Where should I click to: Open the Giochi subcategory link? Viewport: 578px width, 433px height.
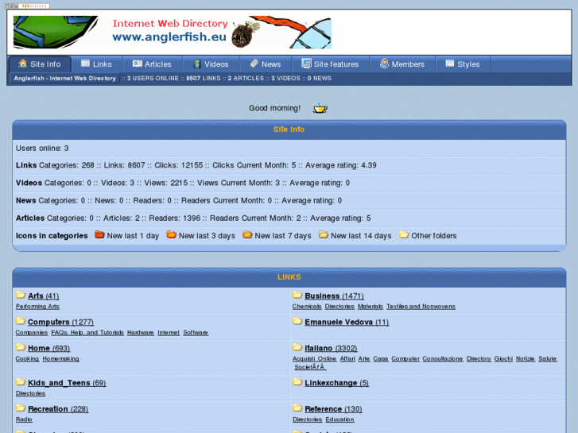pyautogui.click(x=503, y=358)
